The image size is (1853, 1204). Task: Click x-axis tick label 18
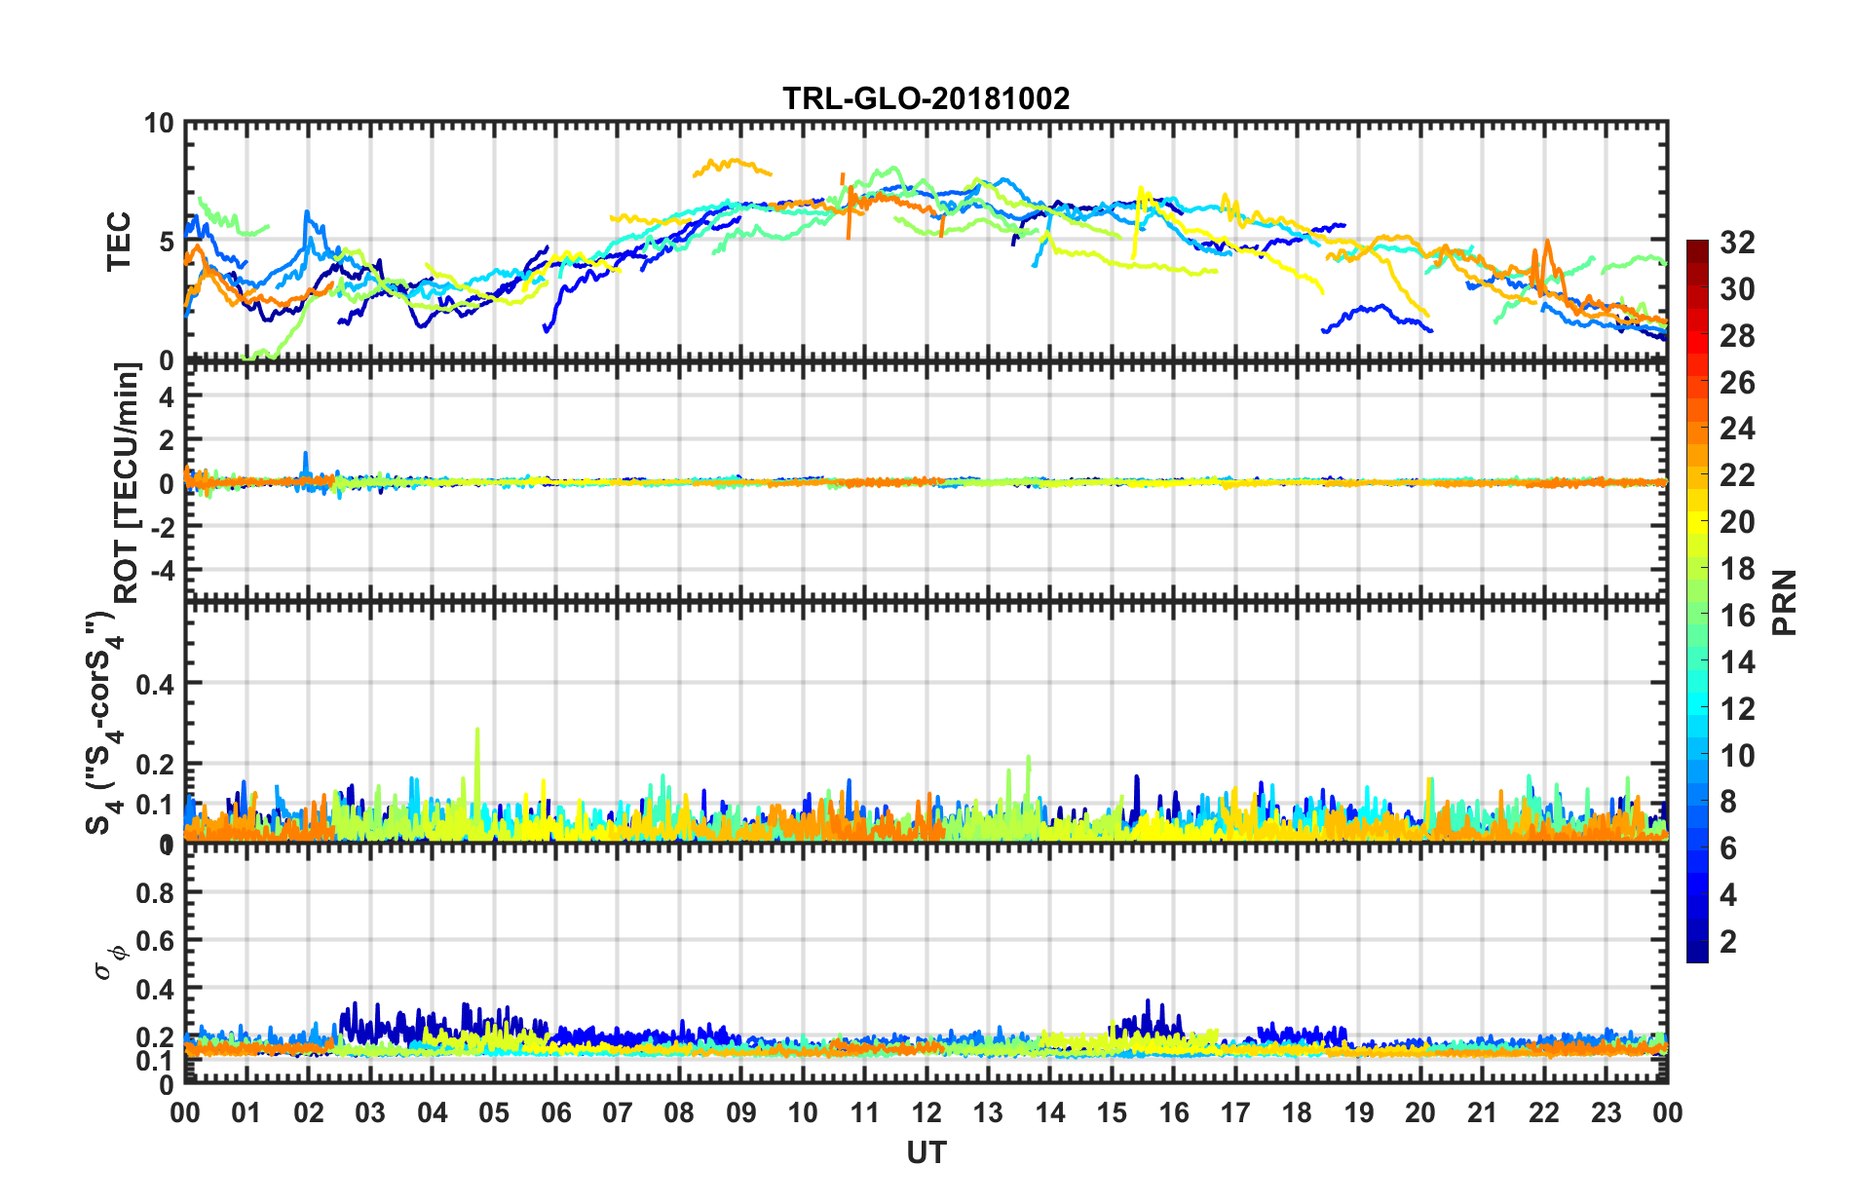(x=1297, y=1112)
